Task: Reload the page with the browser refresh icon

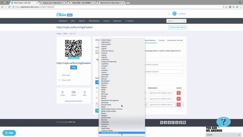Action: click(9, 7)
